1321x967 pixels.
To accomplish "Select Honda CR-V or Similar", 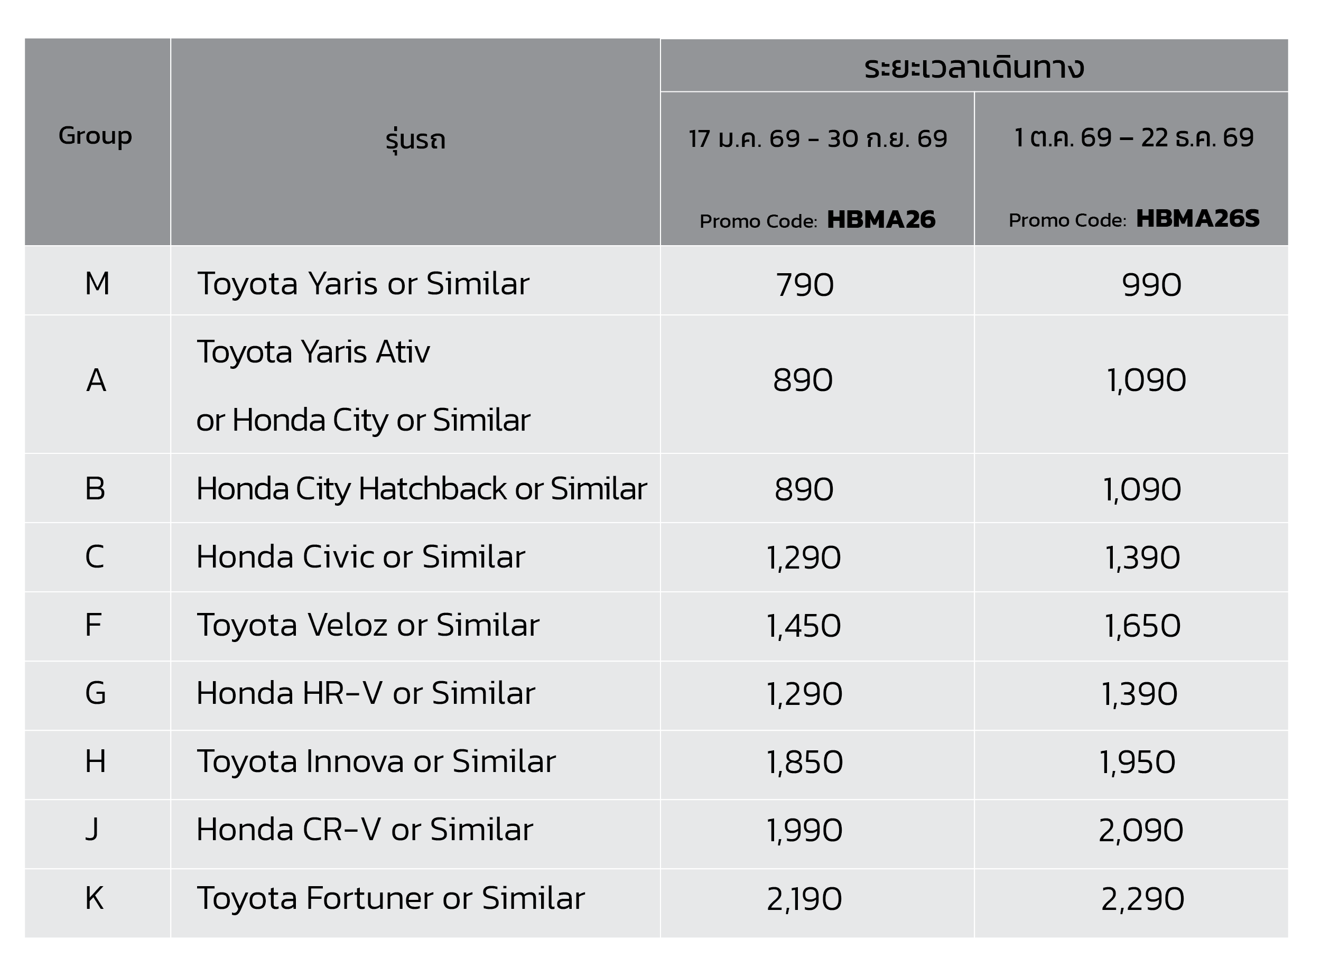I will point(364,830).
